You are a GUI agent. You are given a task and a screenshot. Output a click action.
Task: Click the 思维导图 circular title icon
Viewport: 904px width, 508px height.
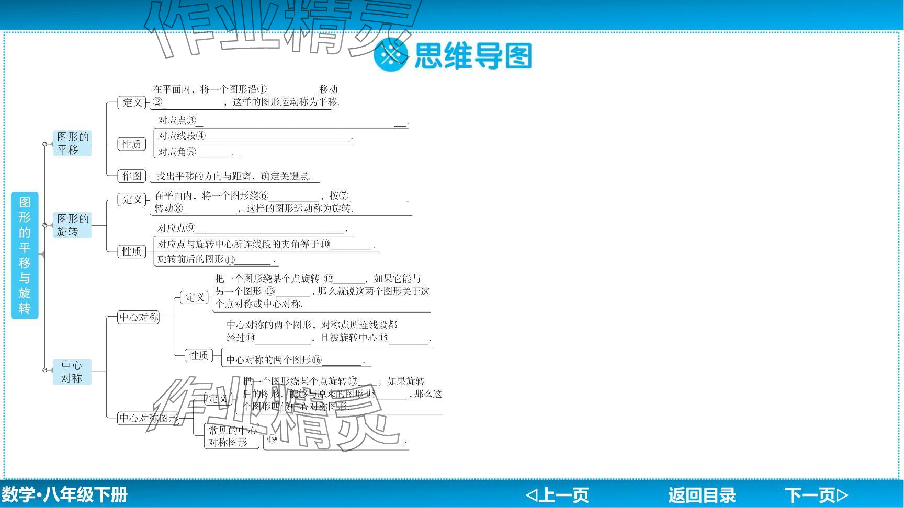tap(391, 55)
